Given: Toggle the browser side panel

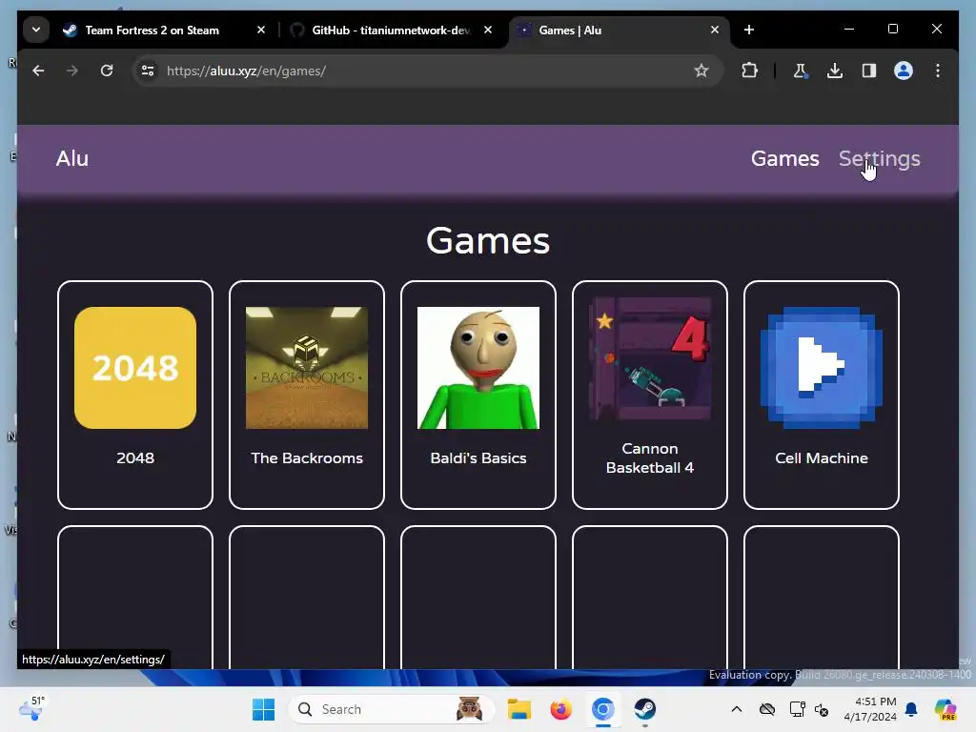Looking at the screenshot, I should click(869, 71).
